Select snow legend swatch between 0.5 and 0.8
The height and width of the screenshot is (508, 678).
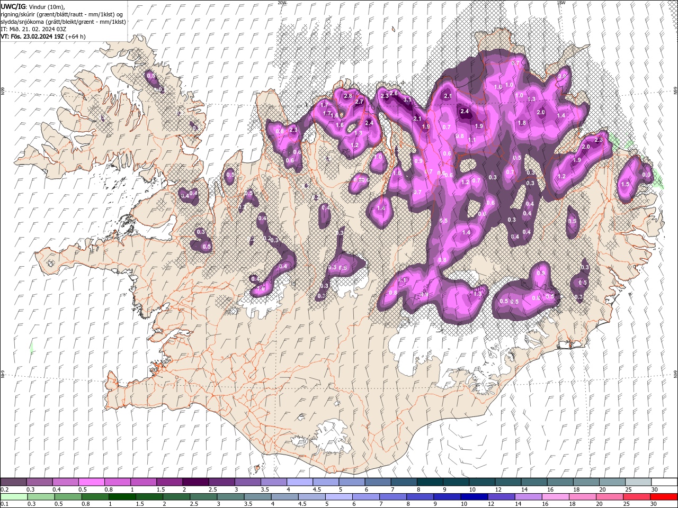[x=91, y=482]
